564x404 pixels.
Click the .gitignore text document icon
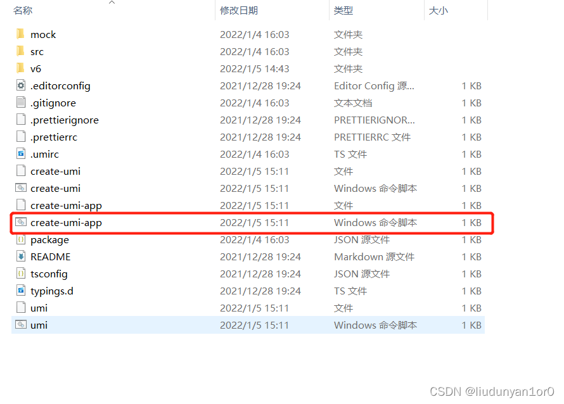[21, 103]
